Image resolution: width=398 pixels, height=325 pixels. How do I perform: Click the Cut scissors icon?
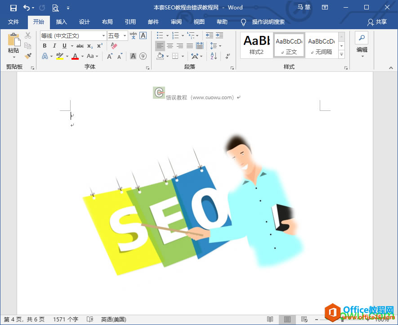(28, 35)
